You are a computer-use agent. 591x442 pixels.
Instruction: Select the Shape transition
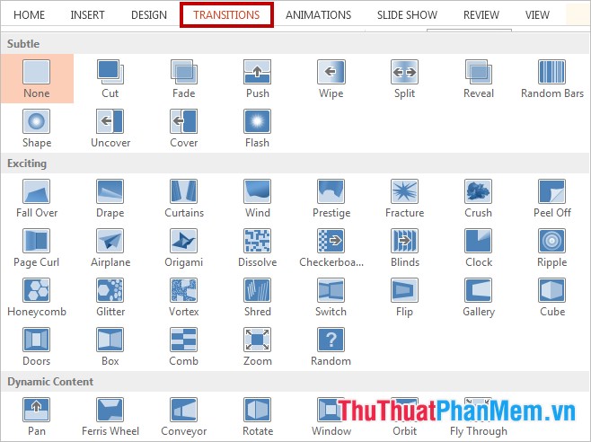coord(37,128)
